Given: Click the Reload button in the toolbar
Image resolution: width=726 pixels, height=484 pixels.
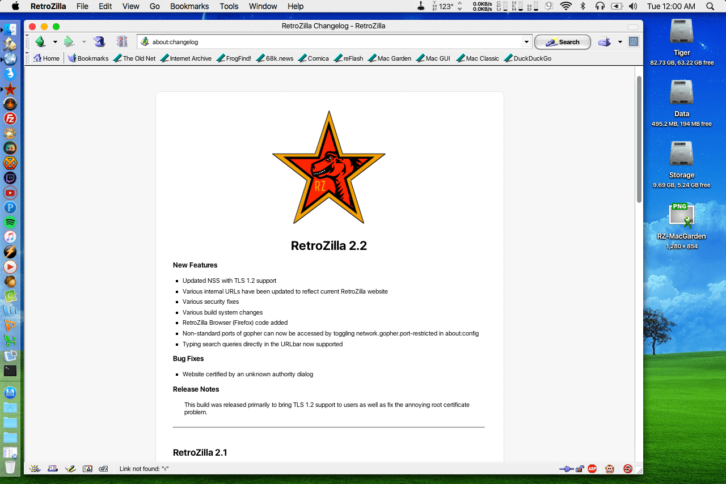Looking at the screenshot, I should (99, 41).
